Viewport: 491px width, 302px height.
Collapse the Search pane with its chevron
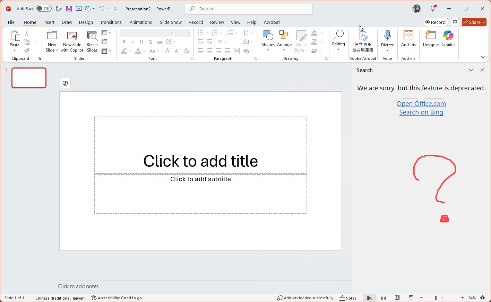click(x=471, y=70)
